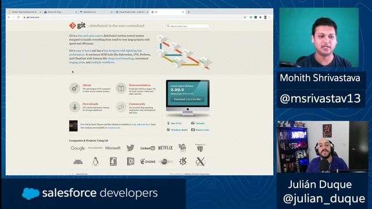Click the GNOME project logo
The height and width of the screenshot is (209, 372).
coord(148,161)
